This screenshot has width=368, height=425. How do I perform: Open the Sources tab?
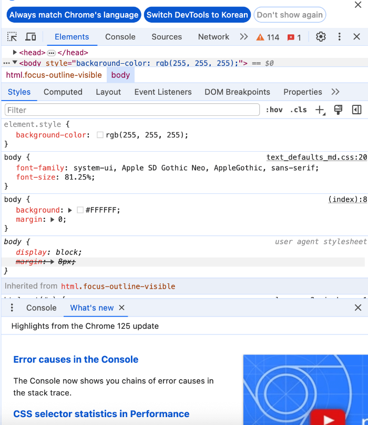(167, 36)
